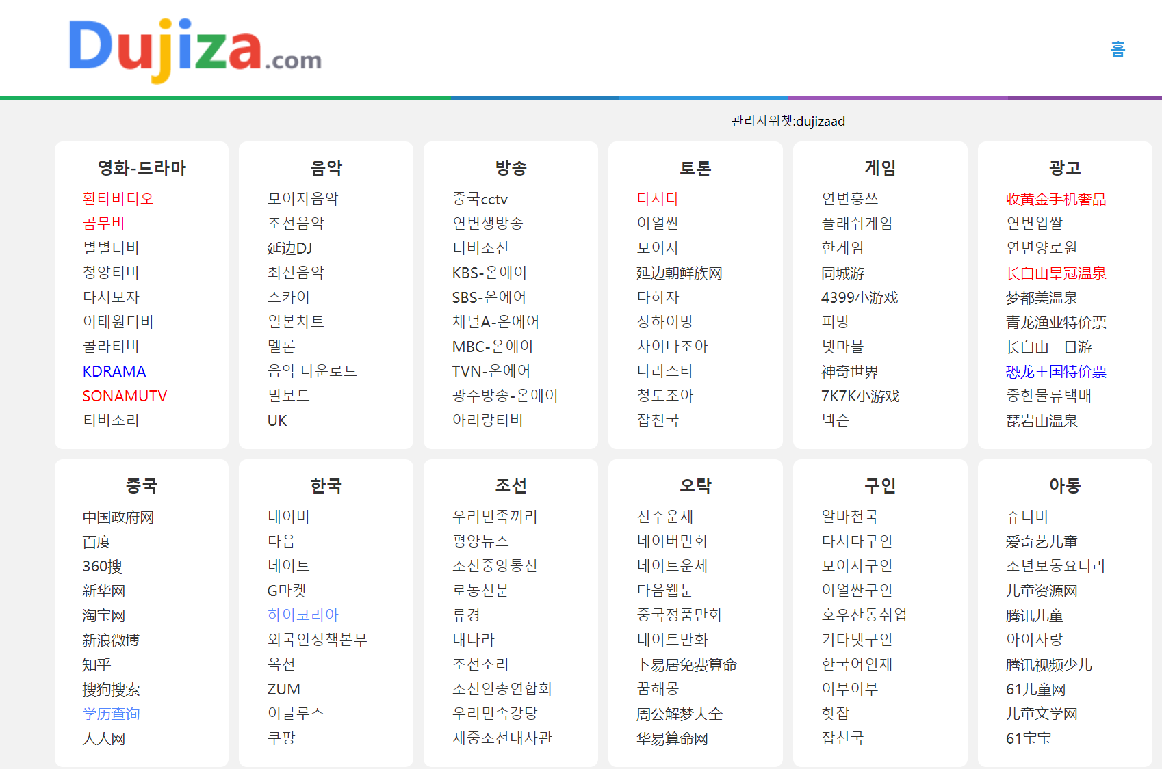1162x769 pixels.
Task: Select KBS-온에어 link
Action: 489,273
